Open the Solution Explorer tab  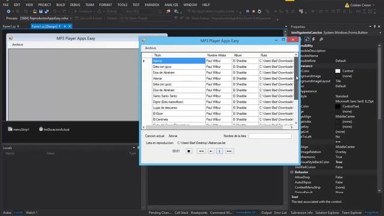[x=327, y=212]
